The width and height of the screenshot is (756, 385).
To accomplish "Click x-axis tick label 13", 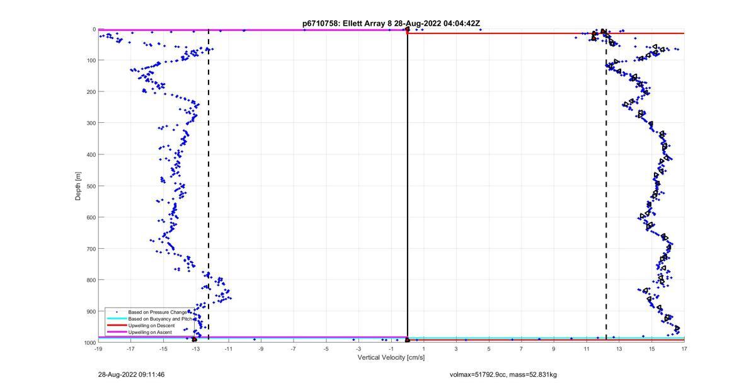I will coord(619,348).
